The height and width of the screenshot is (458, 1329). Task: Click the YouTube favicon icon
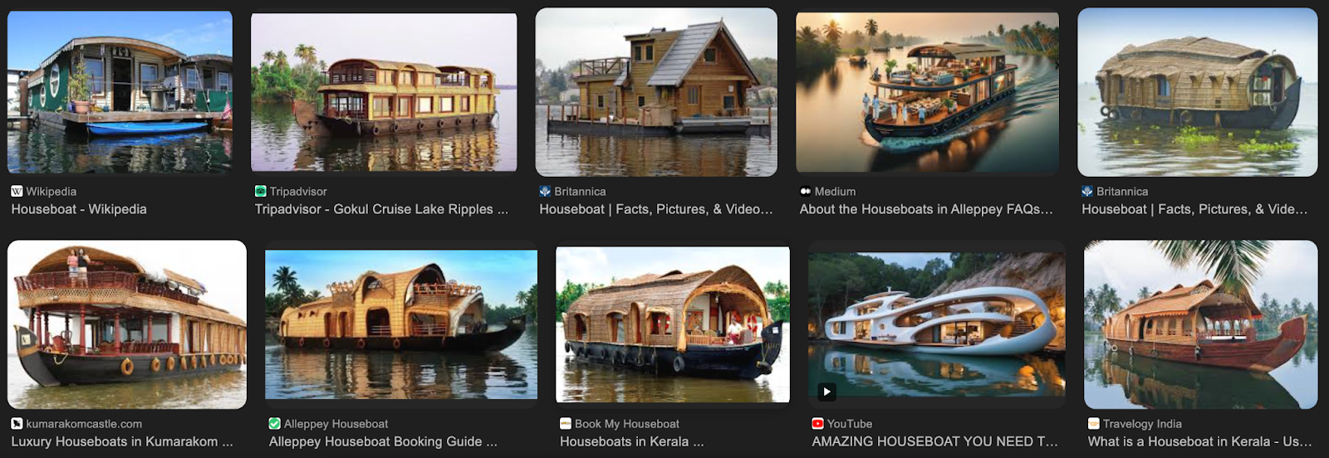coord(817,424)
